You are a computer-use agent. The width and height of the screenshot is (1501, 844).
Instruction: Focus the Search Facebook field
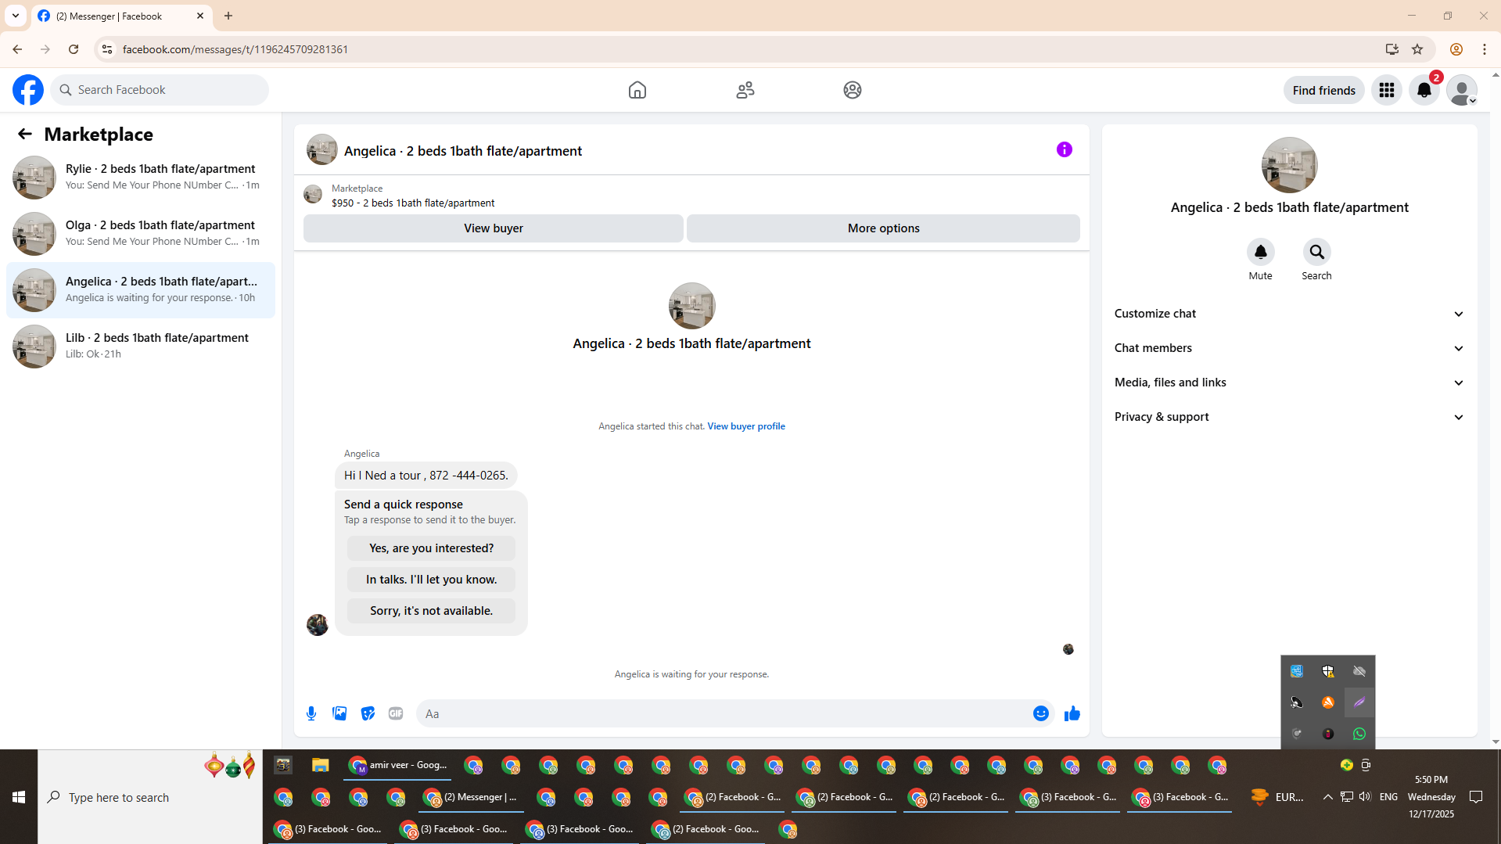click(160, 90)
